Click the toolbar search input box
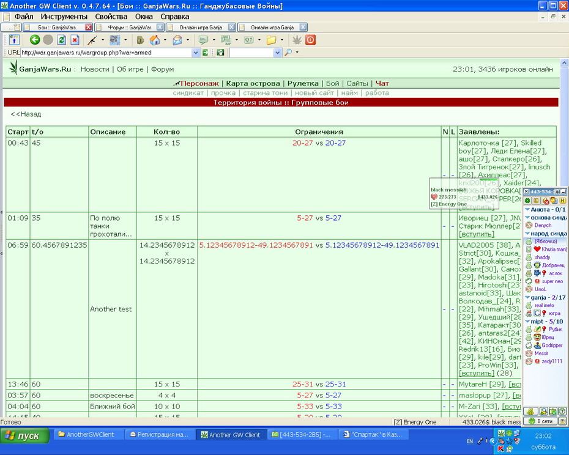This screenshot has width=569, height=455. 252,53
